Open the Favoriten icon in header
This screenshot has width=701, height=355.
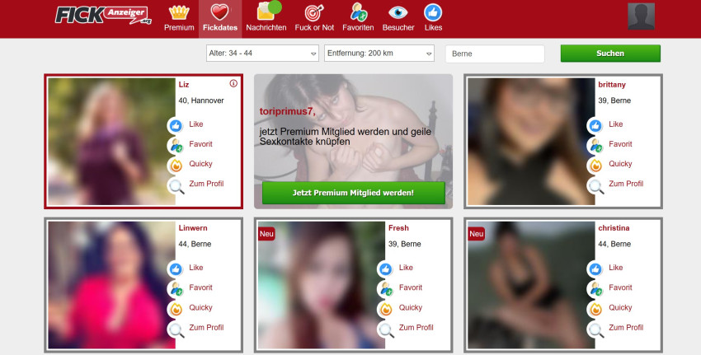point(358,13)
